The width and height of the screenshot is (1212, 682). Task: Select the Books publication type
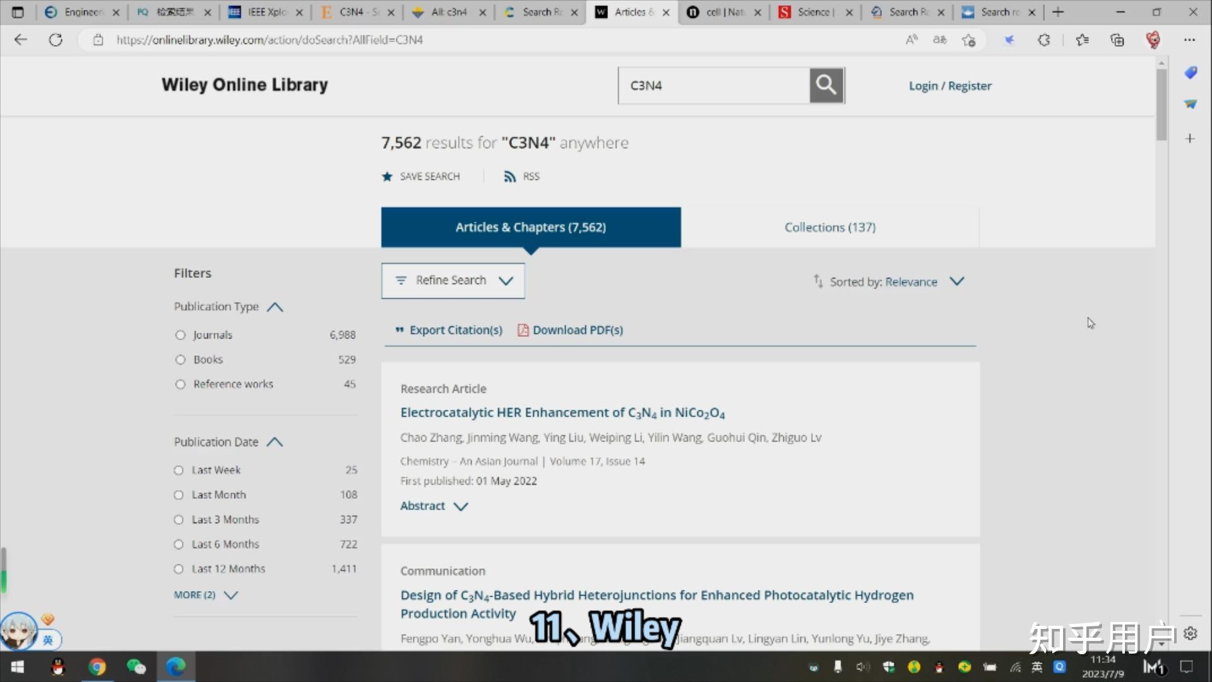point(181,360)
